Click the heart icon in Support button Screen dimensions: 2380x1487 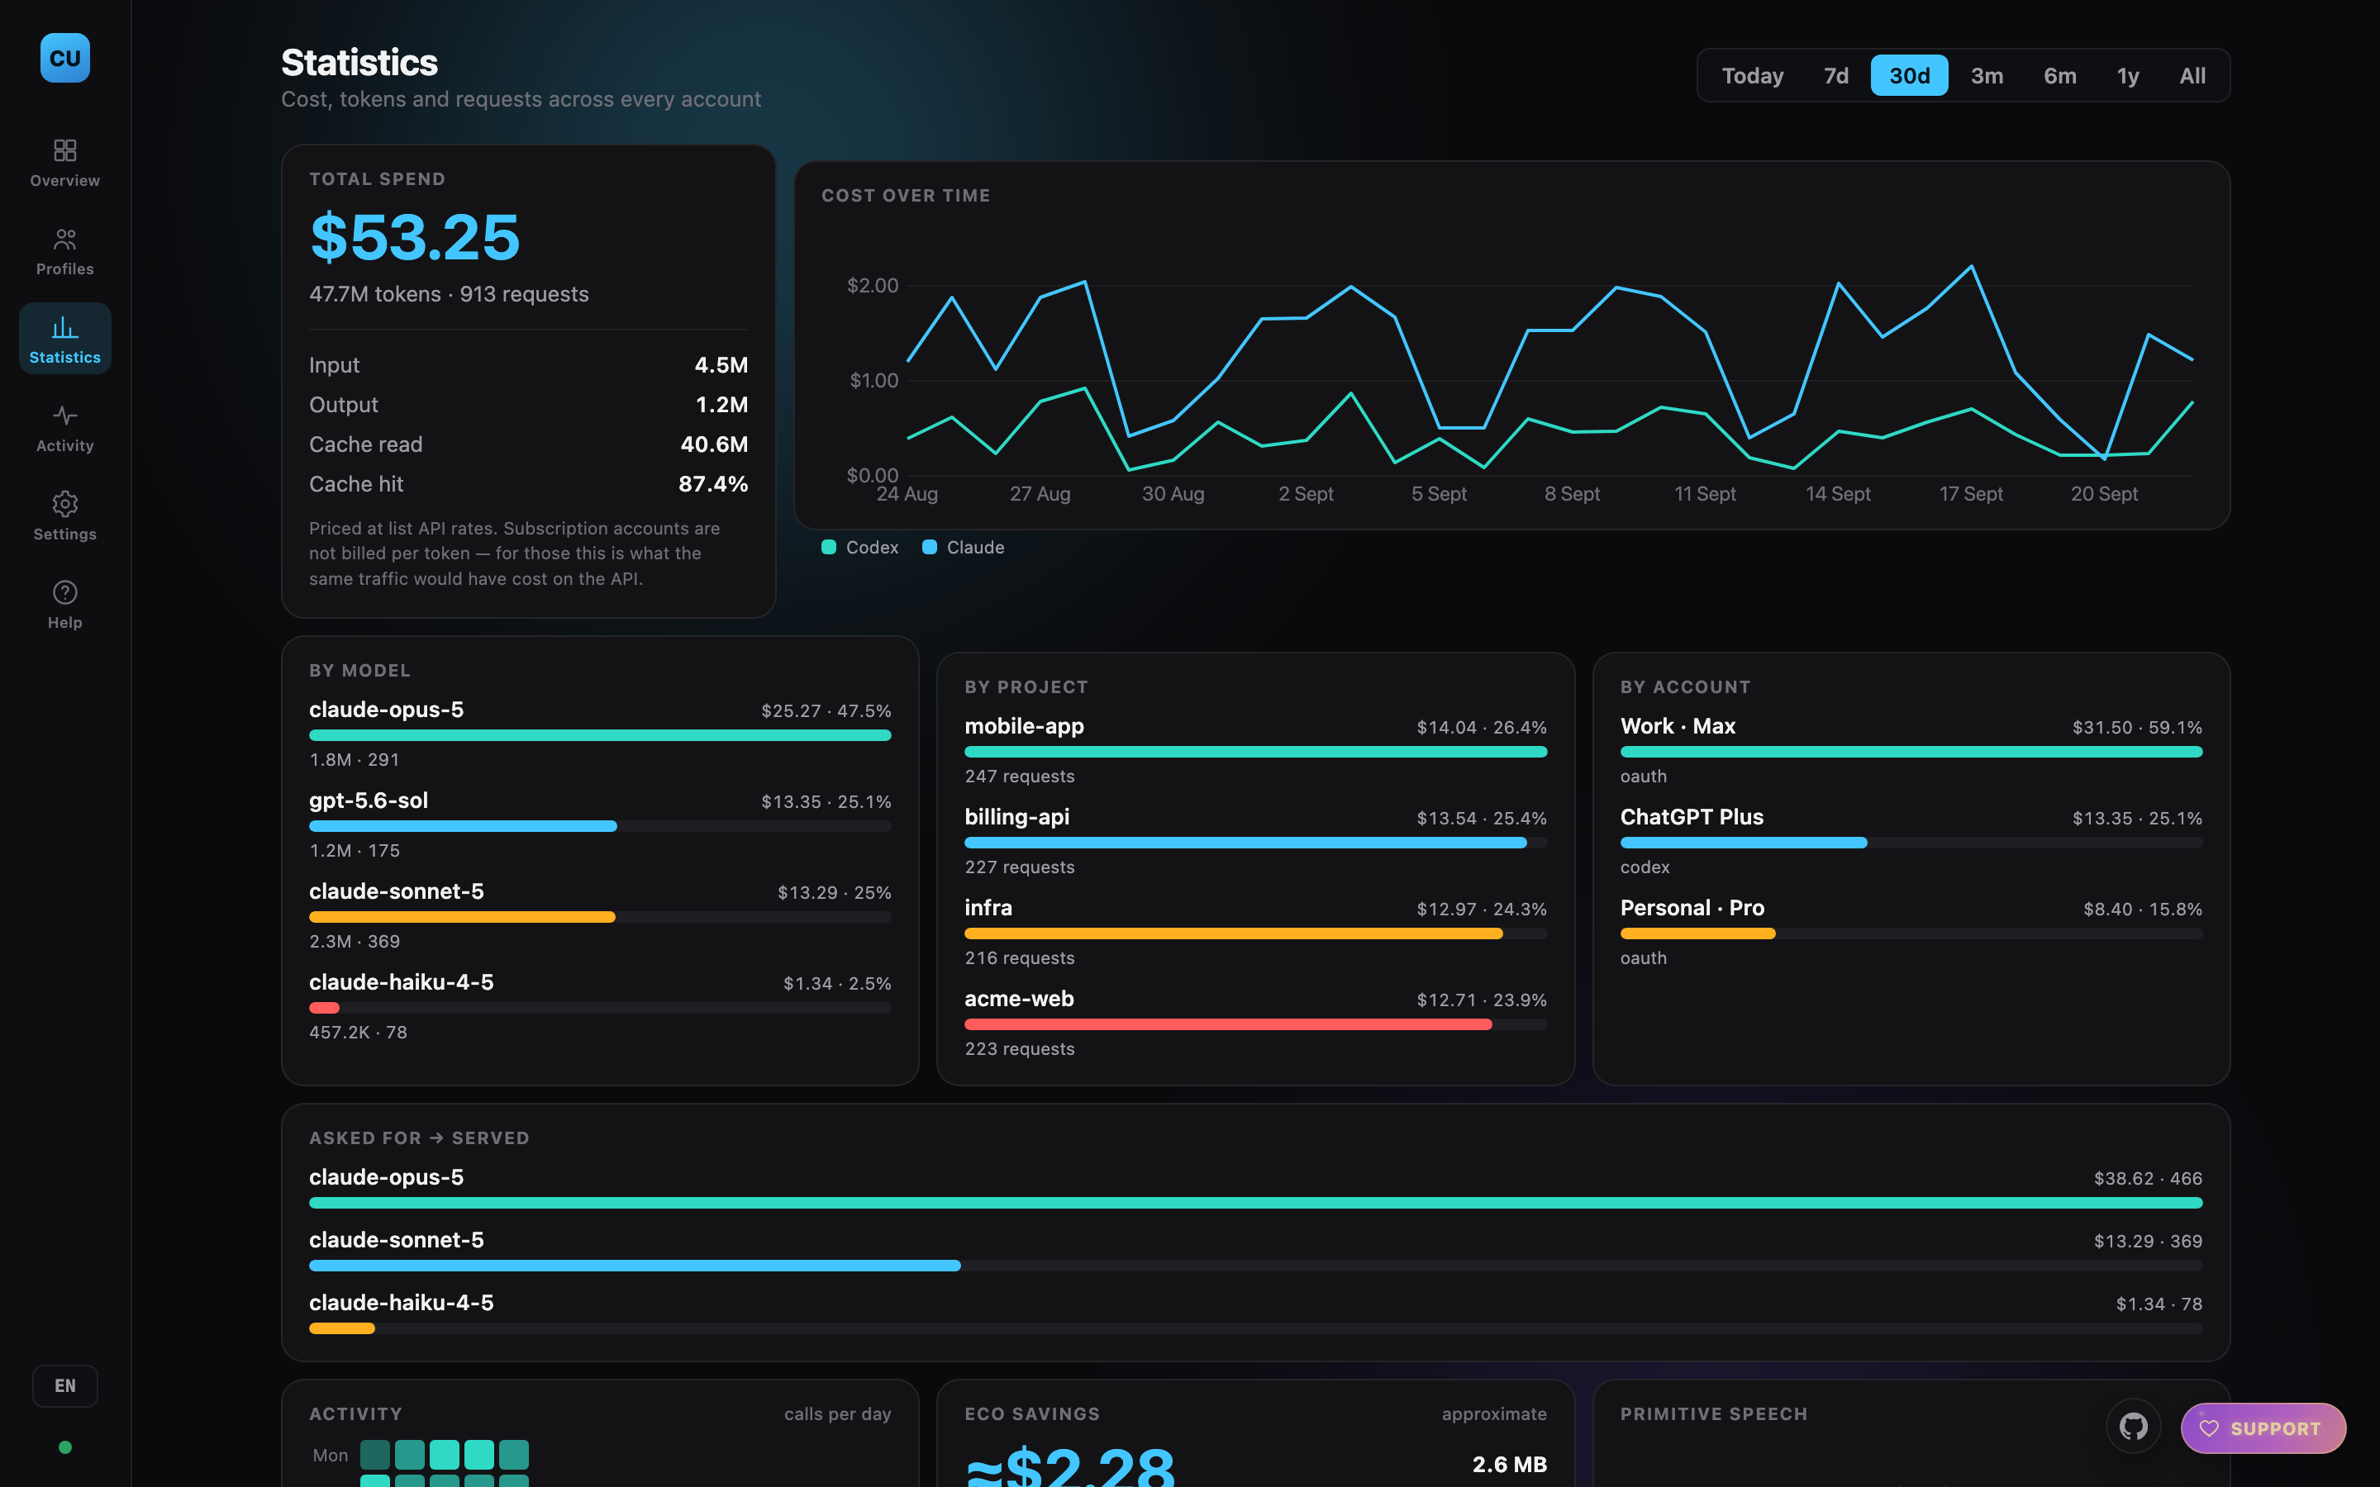pos(2209,1428)
